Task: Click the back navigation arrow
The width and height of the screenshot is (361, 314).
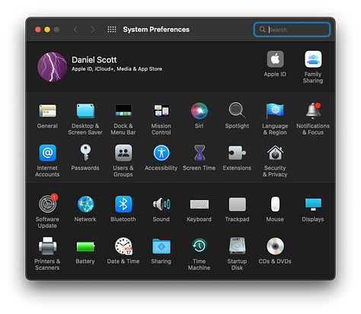Action: pos(75,30)
